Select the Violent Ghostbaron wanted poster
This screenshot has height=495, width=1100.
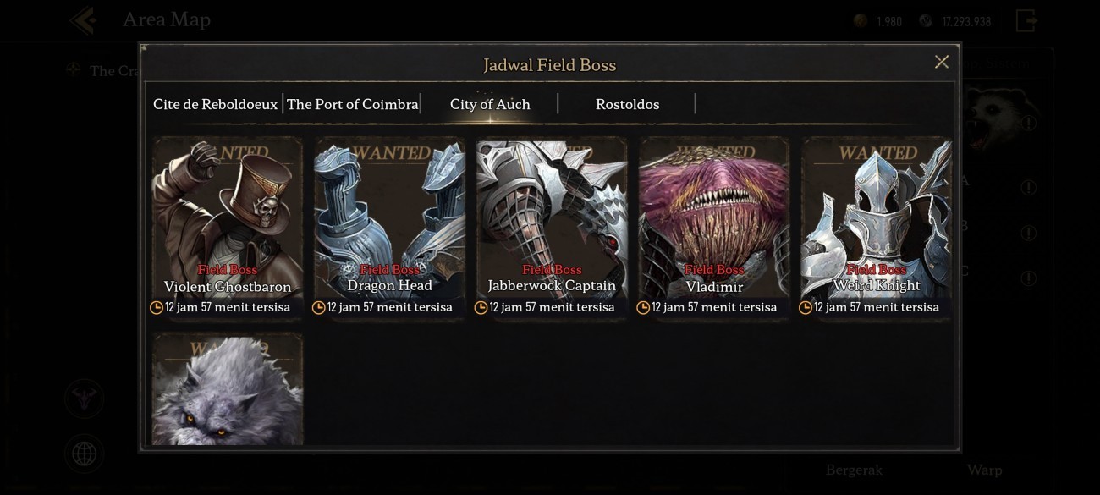click(227, 220)
